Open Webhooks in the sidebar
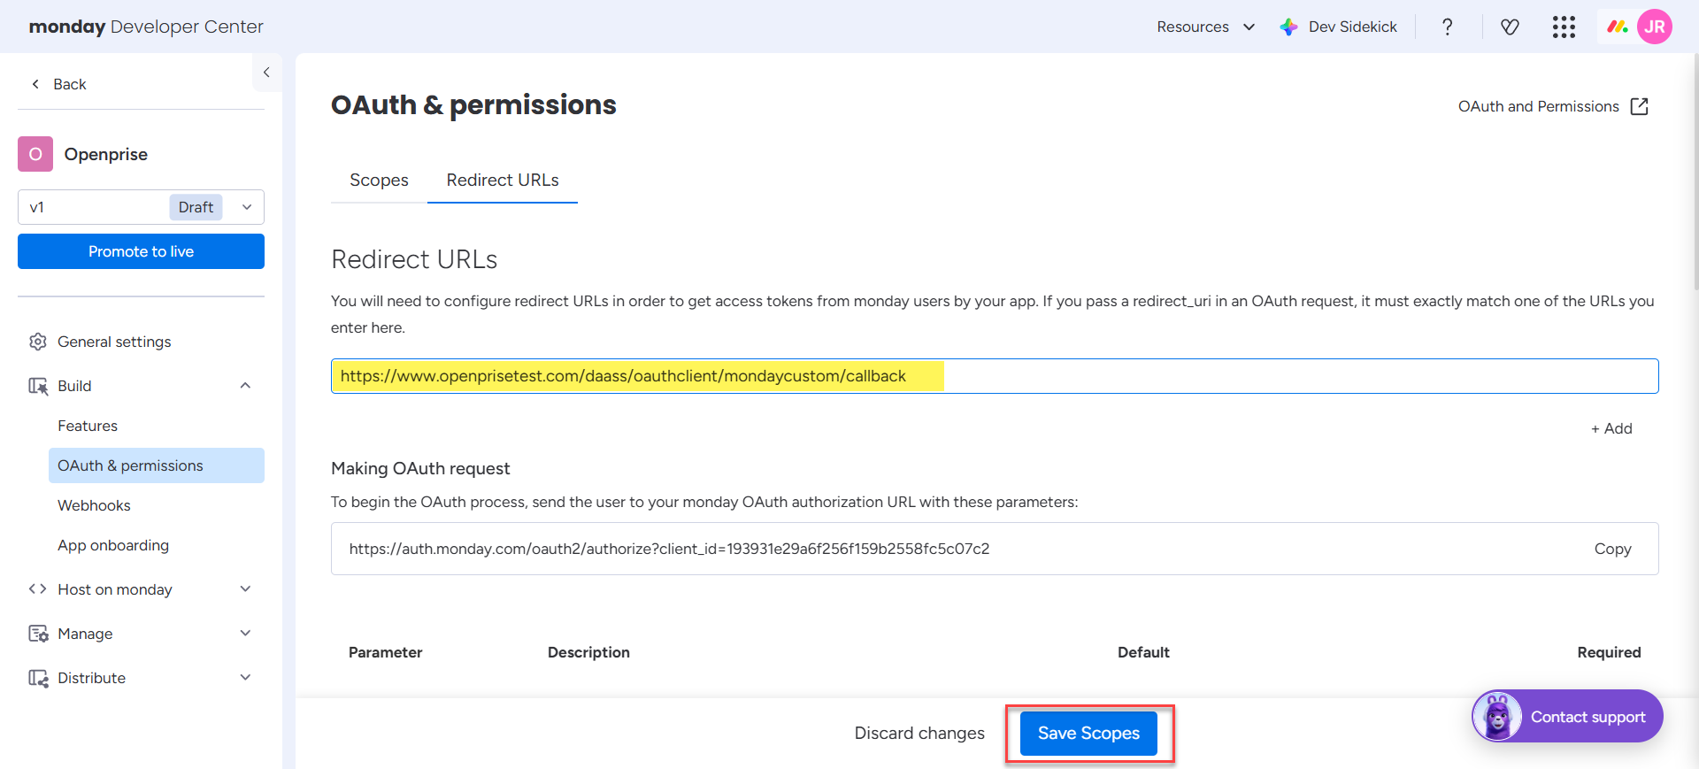The image size is (1699, 769). point(94,505)
